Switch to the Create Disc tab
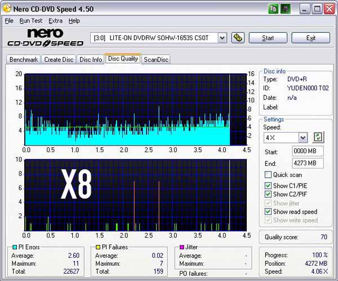Viewport: 338px width, 281px height. click(x=59, y=59)
